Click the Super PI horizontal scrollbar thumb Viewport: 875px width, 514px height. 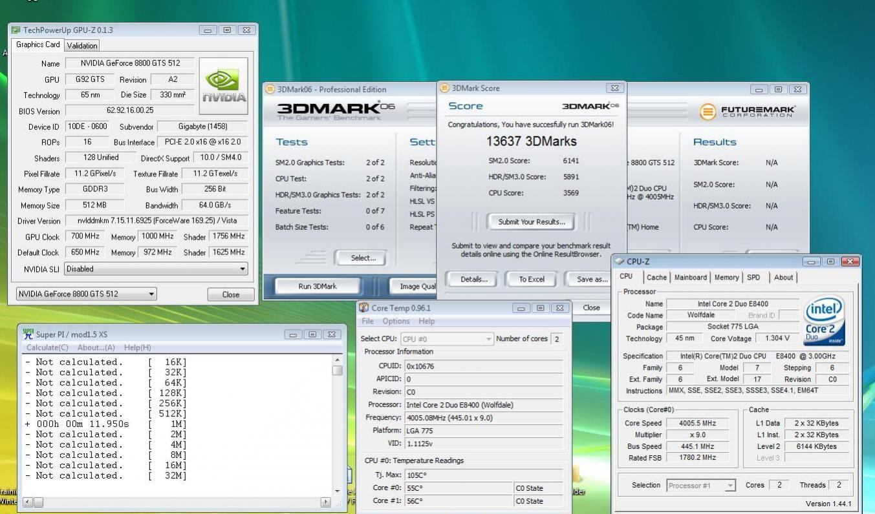tap(38, 502)
